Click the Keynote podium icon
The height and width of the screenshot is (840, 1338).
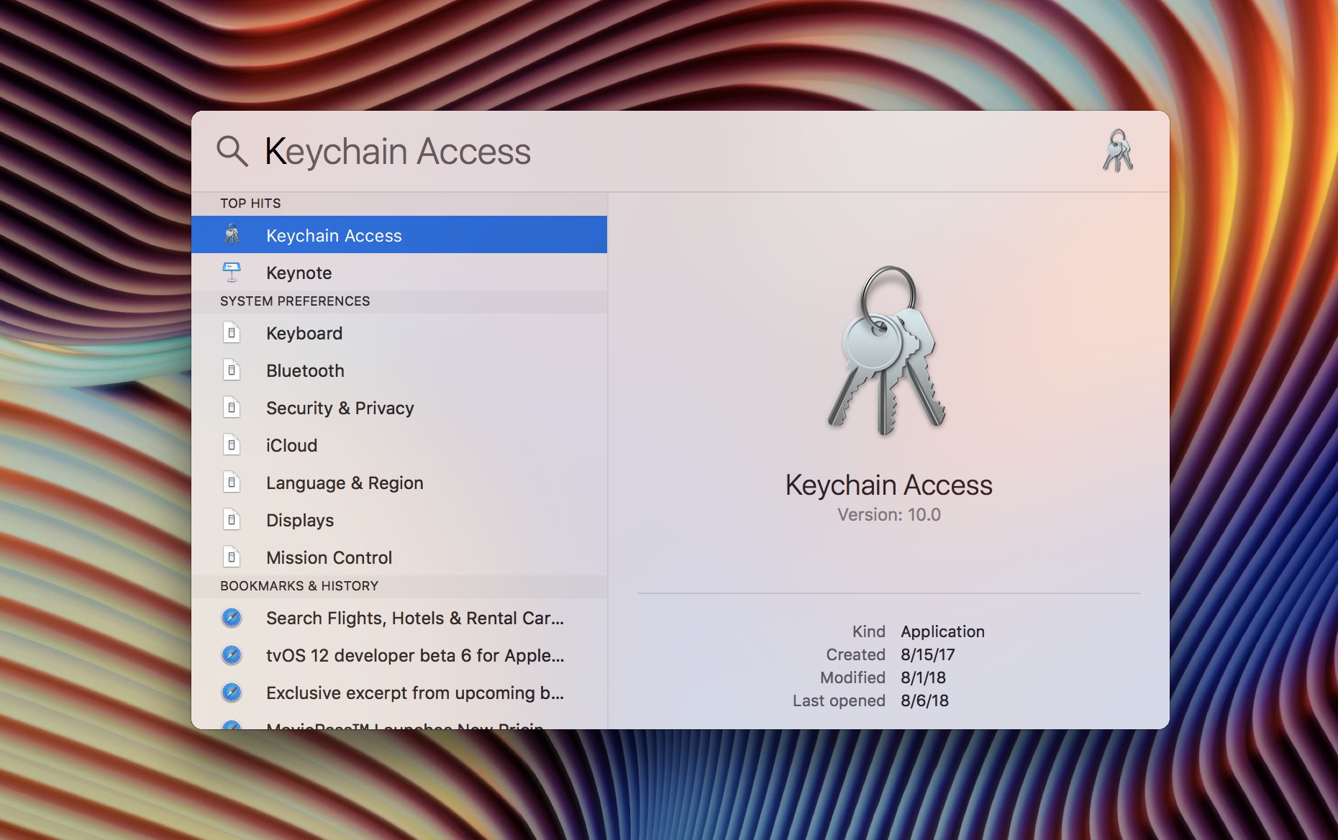click(x=232, y=273)
